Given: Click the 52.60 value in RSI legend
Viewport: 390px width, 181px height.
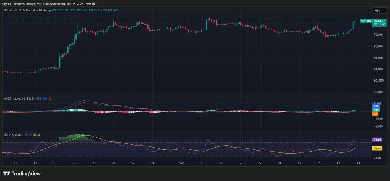Looking at the screenshot, I should pos(37,135).
